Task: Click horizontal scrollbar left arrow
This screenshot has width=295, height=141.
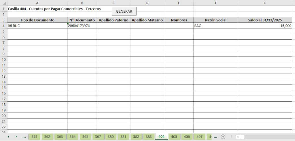Action: click(238, 137)
